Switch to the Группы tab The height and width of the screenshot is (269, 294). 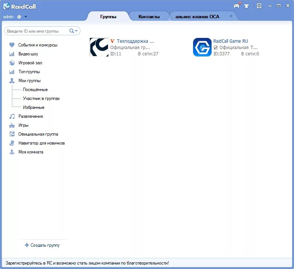pos(108,17)
